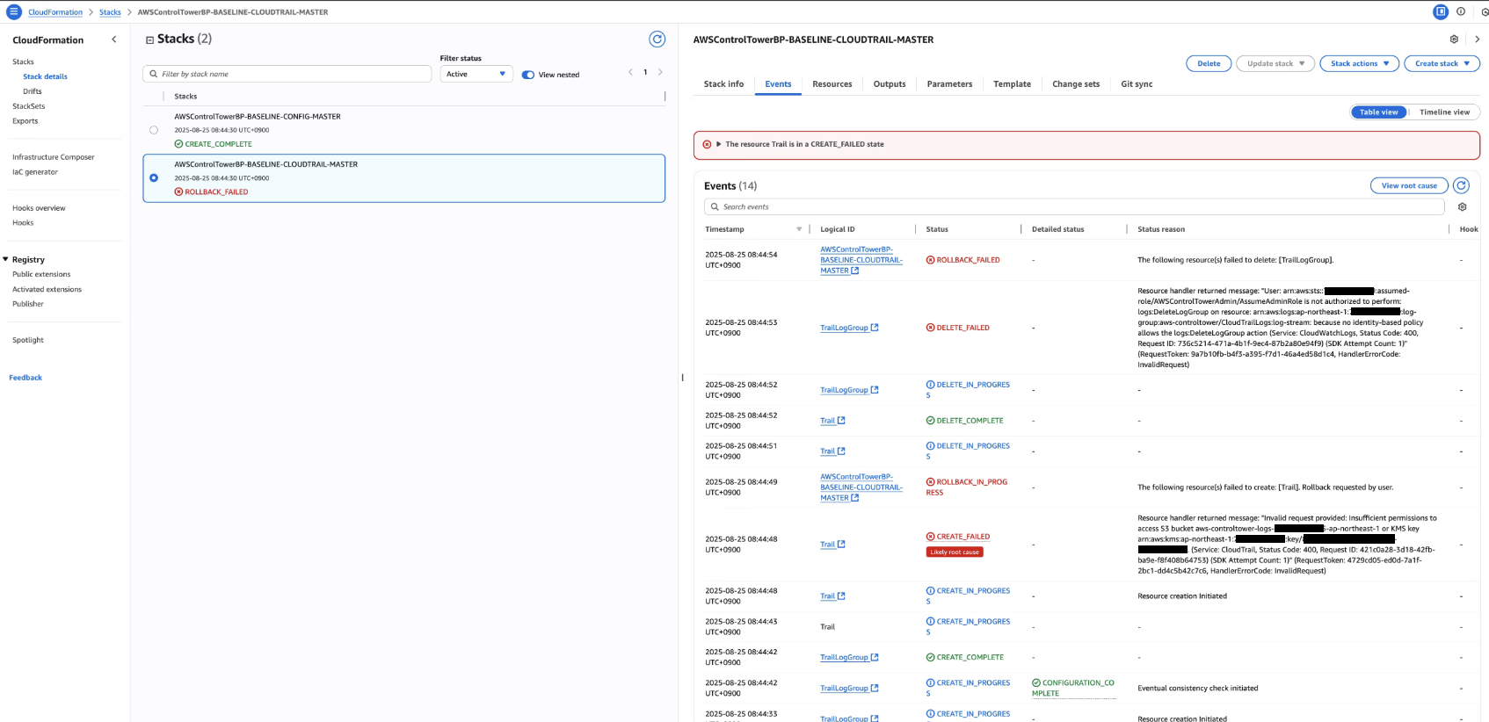Open stack detail settings gear icon
This screenshot has height=722, width=1489.
point(1454,40)
